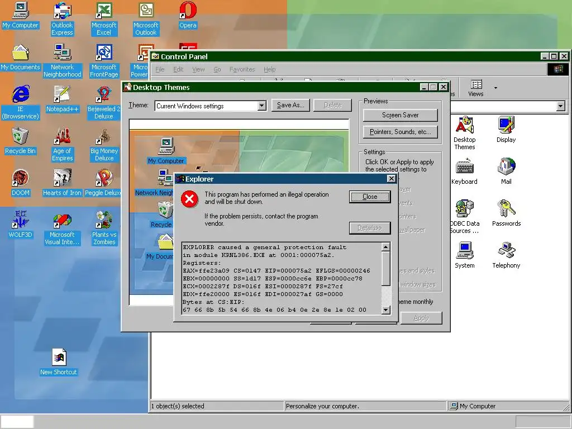Screen dimensions: 572x429
Task: Open Telephony applet in Control Panel
Action: (506, 255)
